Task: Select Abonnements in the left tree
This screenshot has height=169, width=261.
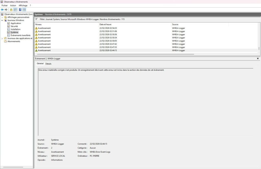Action: click(x=14, y=41)
